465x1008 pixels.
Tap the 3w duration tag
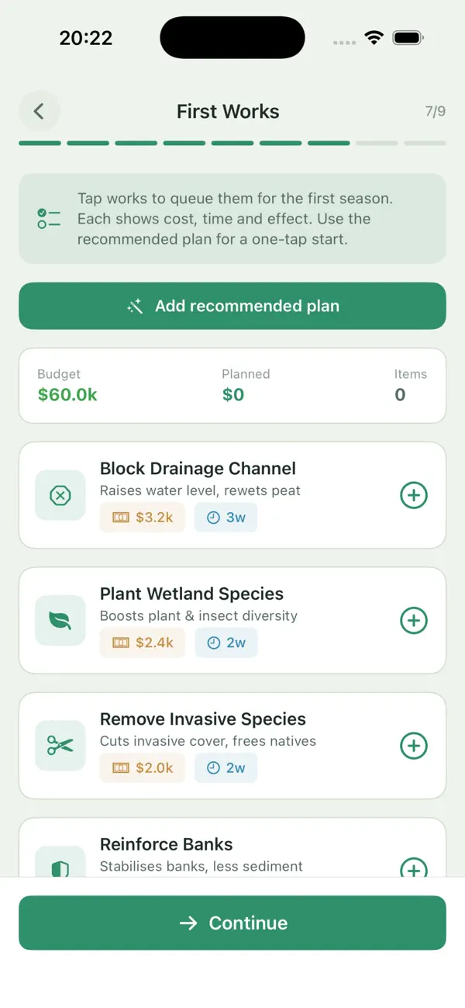click(226, 517)
